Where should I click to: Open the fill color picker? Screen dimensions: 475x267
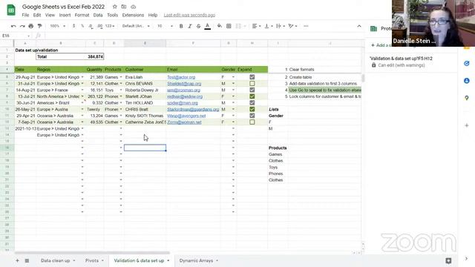220,27
